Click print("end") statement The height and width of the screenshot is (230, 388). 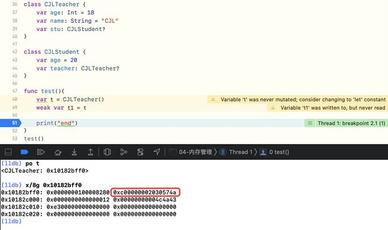pos(57,123)
